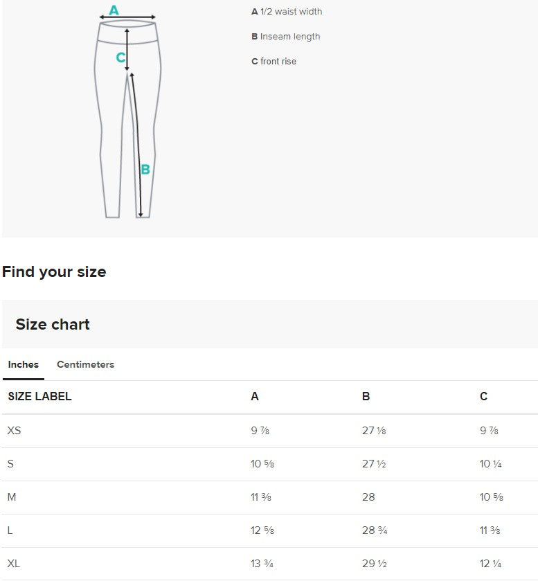Screen dimensions: 538x581
Task: Select the L size row label
Action: [x=10, y=530]
